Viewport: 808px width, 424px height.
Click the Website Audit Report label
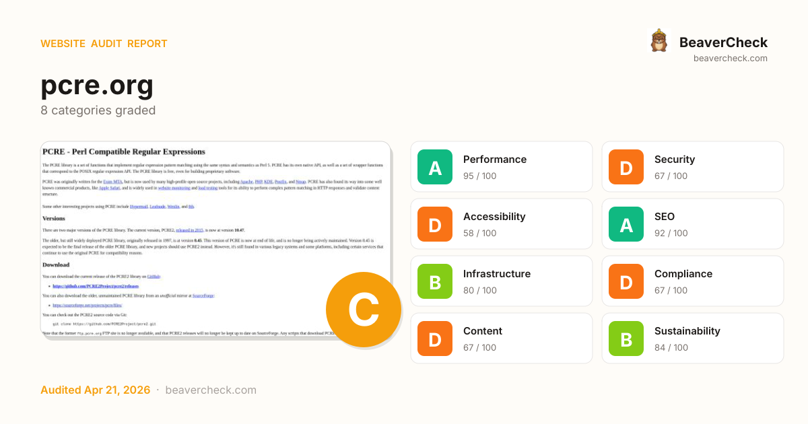pyautogui.click(x=104, y=44)
